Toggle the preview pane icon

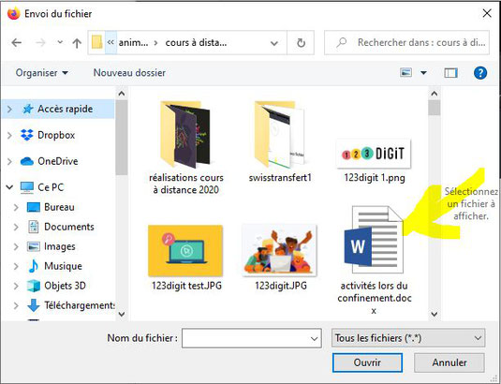point(450,73)
